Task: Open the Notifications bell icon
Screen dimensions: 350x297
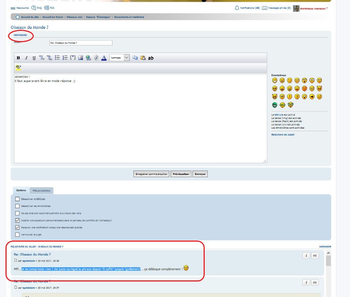Action: [237, 8]
